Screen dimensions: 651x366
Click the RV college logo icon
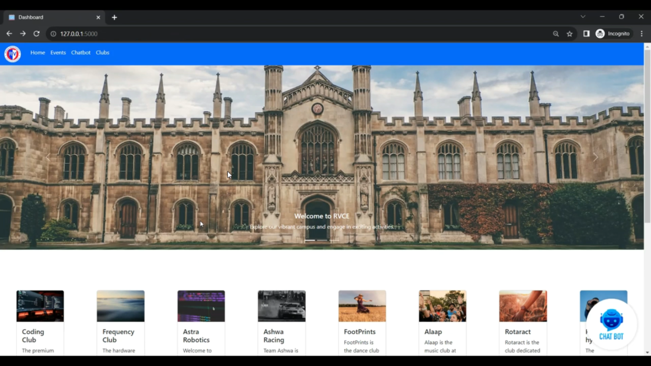pyautogui.click(x=13, y=54)
